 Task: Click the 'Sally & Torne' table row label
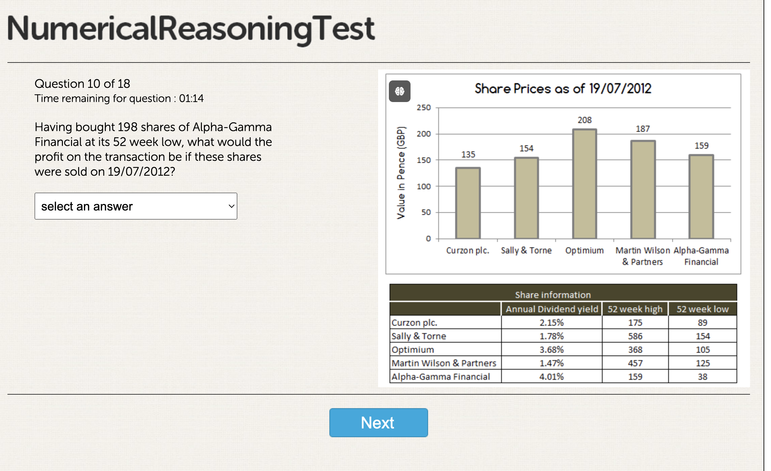[x=419, y=336]
